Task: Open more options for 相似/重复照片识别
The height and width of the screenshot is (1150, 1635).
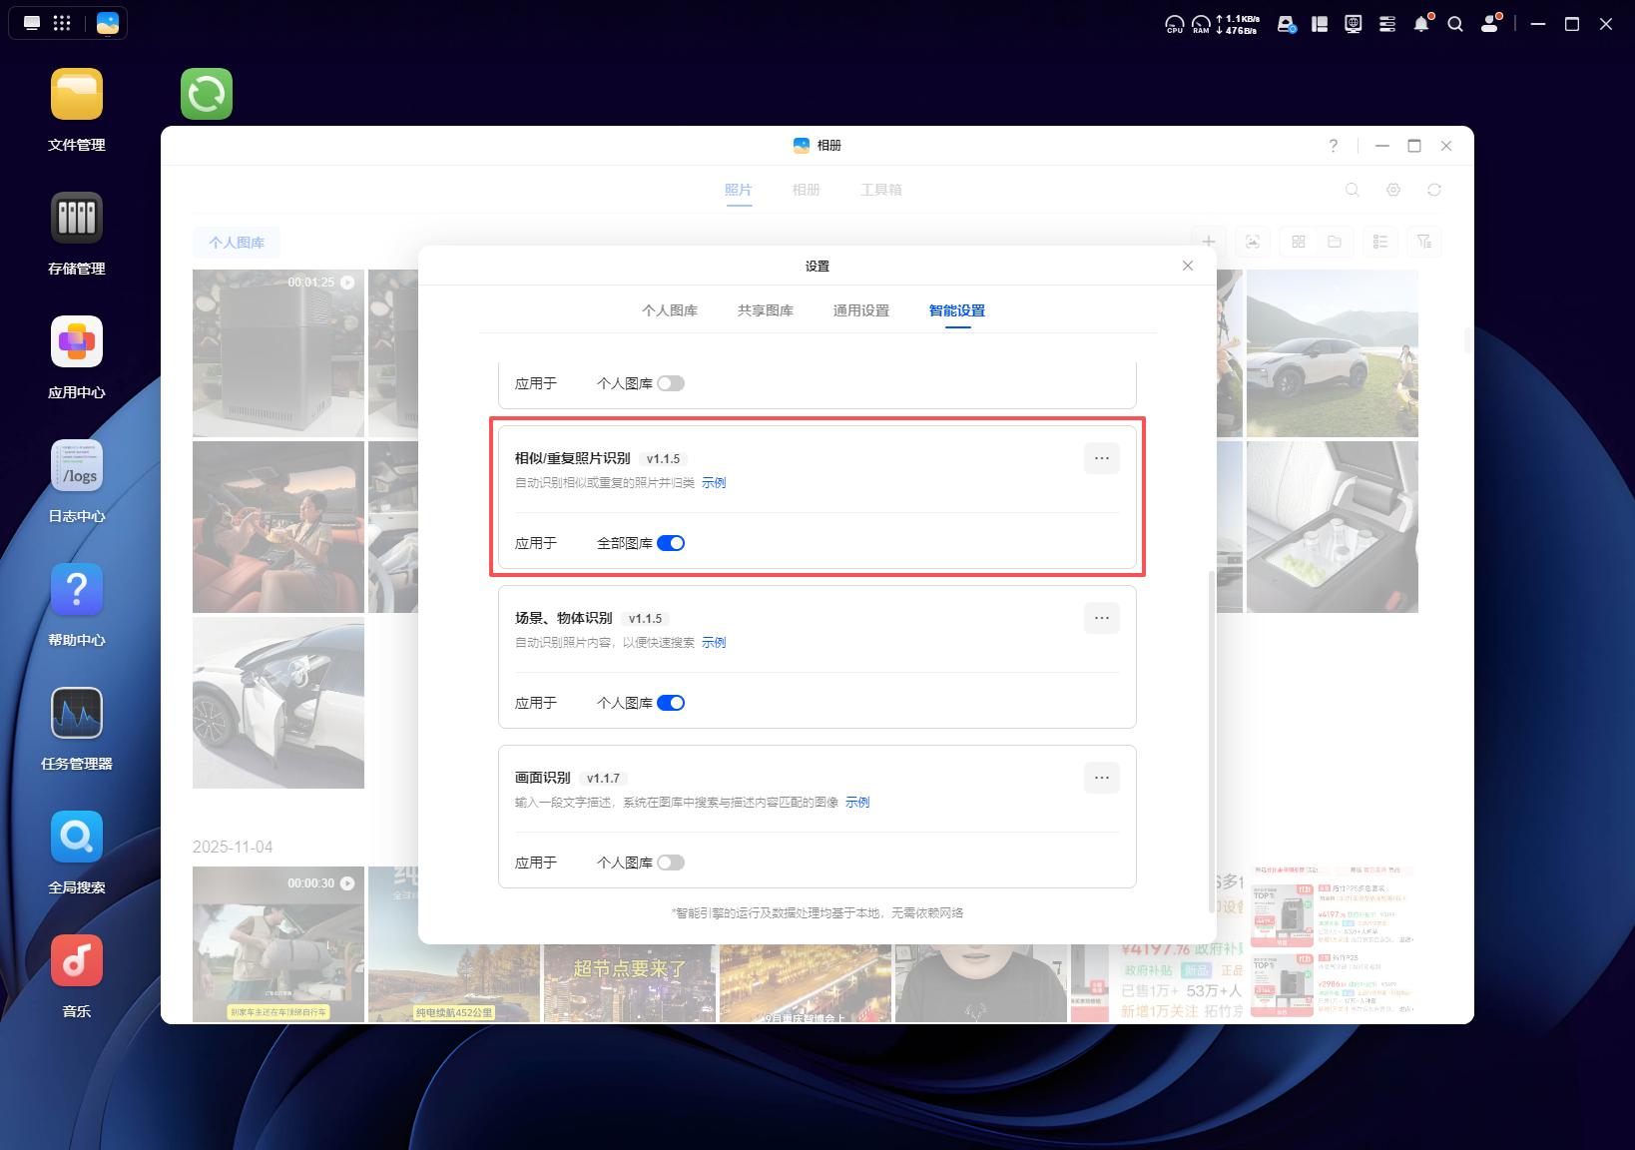Action: point(1102,458)
